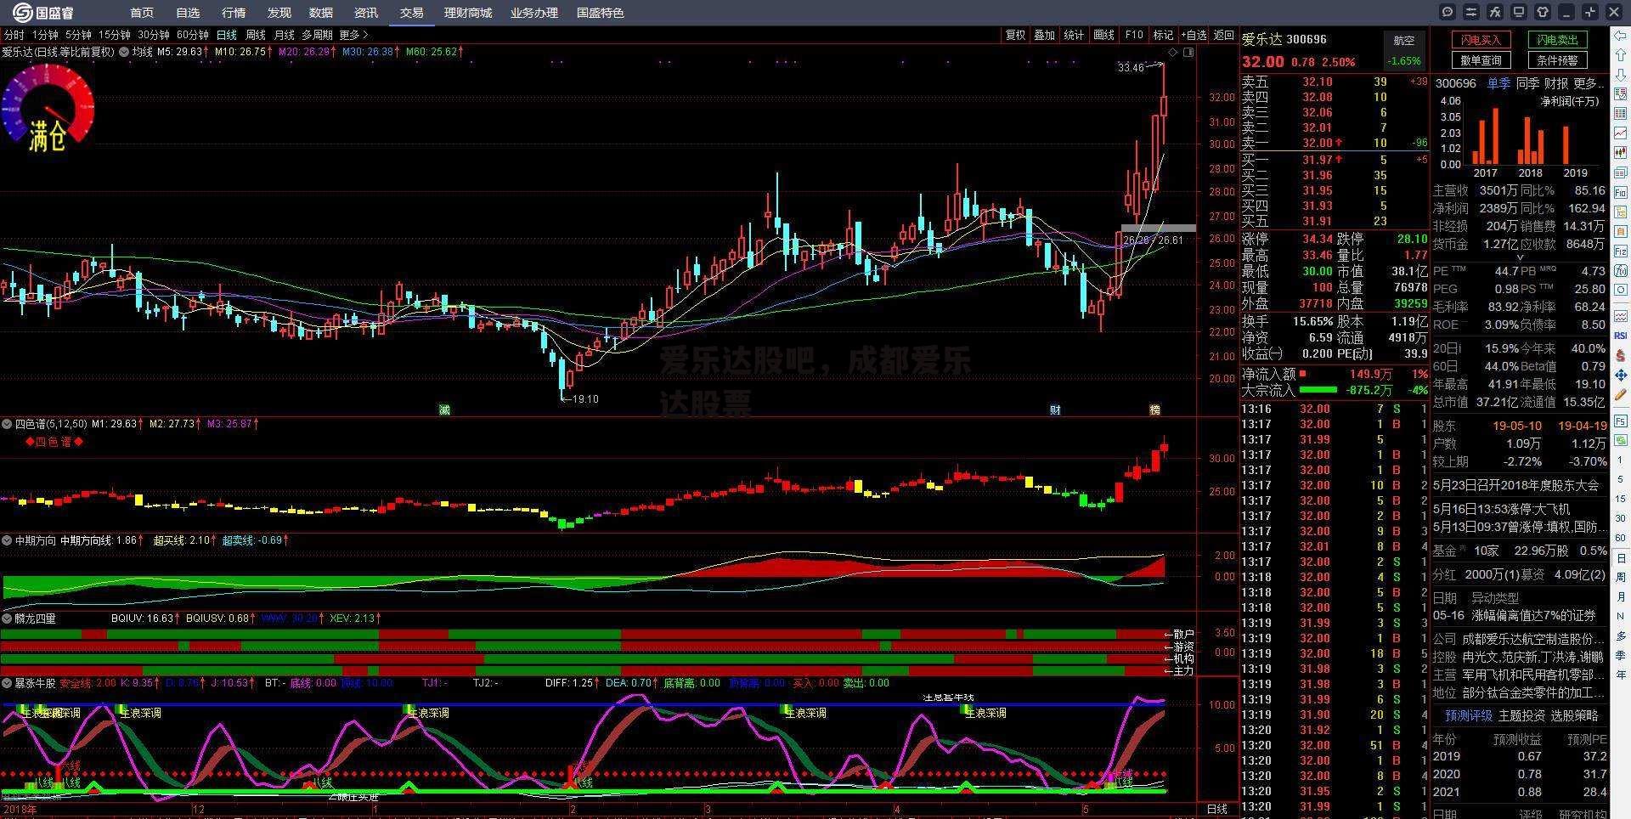Click the screen layout monitor icon

(1520, 12)
